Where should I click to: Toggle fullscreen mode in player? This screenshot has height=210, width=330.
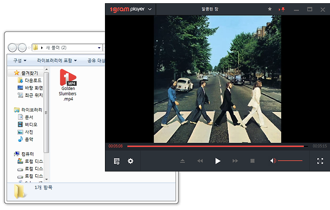tap(320, 161)
